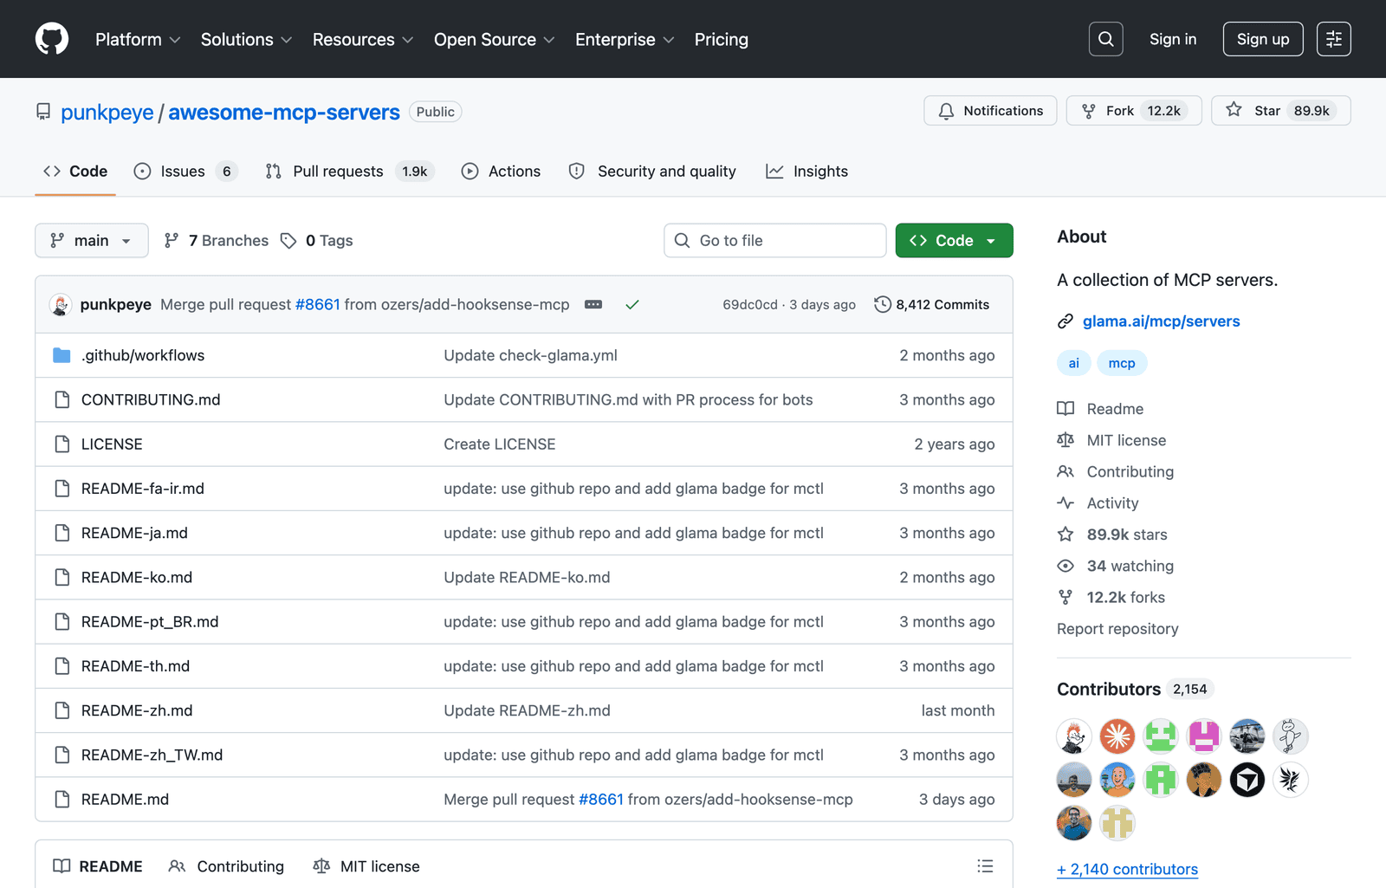Viewport: 1386px width, 888px height.
Task: Switch to the Insights tab
Action: (806, 172)
